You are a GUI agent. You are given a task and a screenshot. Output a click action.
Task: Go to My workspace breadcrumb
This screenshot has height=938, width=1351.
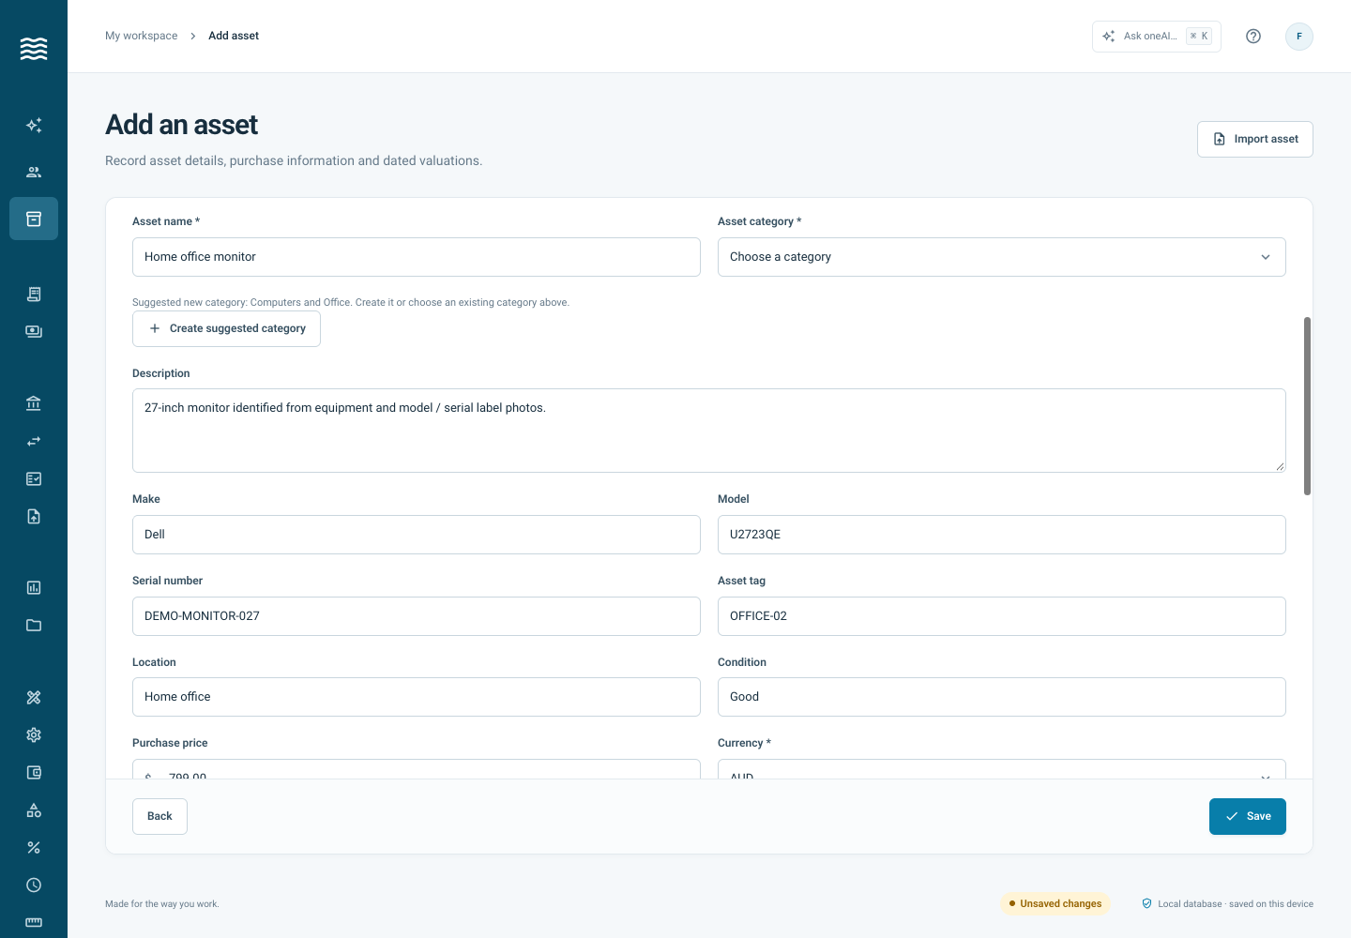click(141, 36)
